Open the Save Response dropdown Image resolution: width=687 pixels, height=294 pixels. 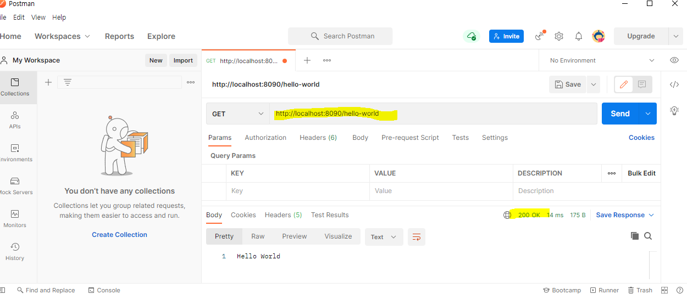tap(625, 215)
